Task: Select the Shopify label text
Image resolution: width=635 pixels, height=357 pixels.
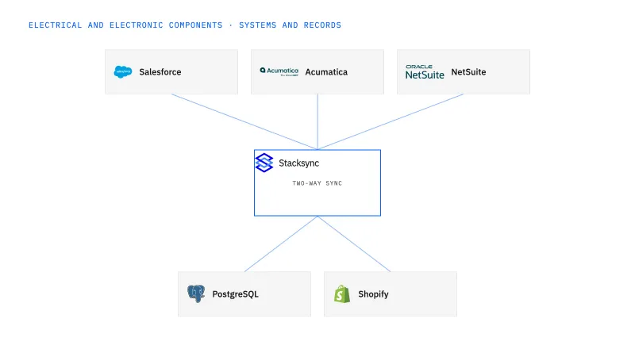Action: (373, 294)
